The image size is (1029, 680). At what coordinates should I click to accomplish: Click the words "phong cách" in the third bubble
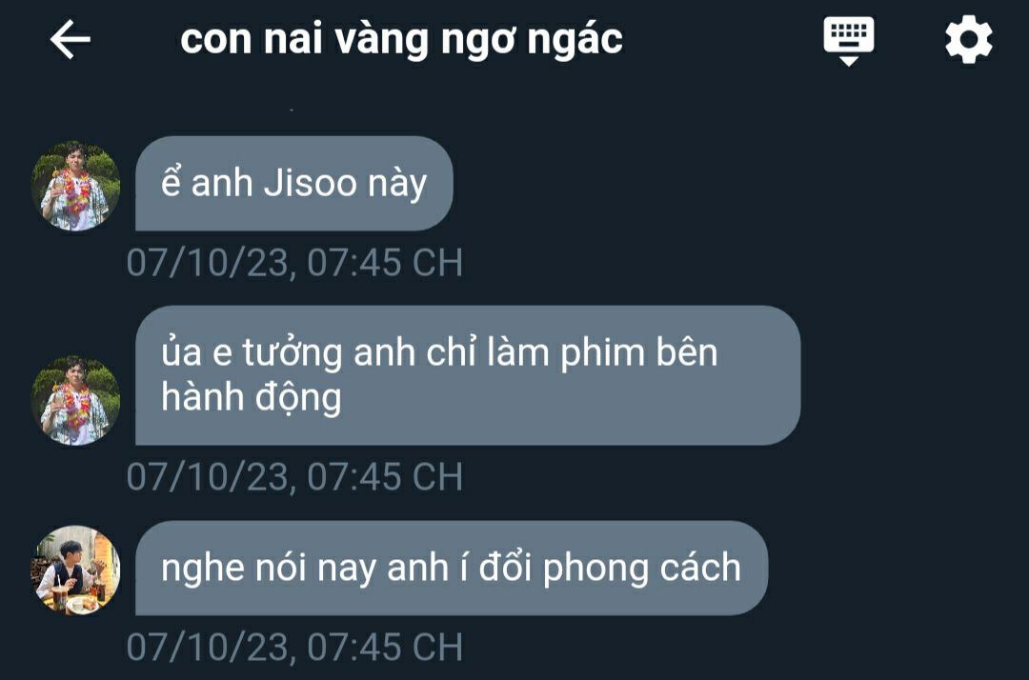pyautogui.click(x=642, y=568)
